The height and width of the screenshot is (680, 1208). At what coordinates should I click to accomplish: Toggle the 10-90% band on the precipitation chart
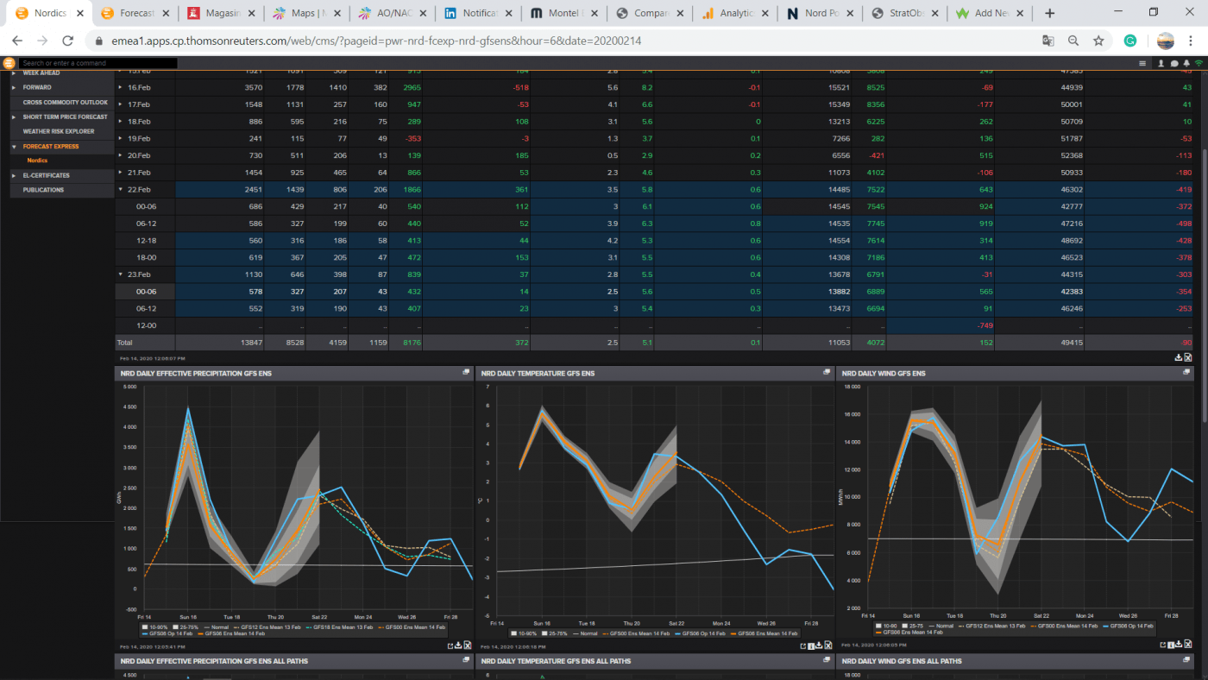[144, 627]
